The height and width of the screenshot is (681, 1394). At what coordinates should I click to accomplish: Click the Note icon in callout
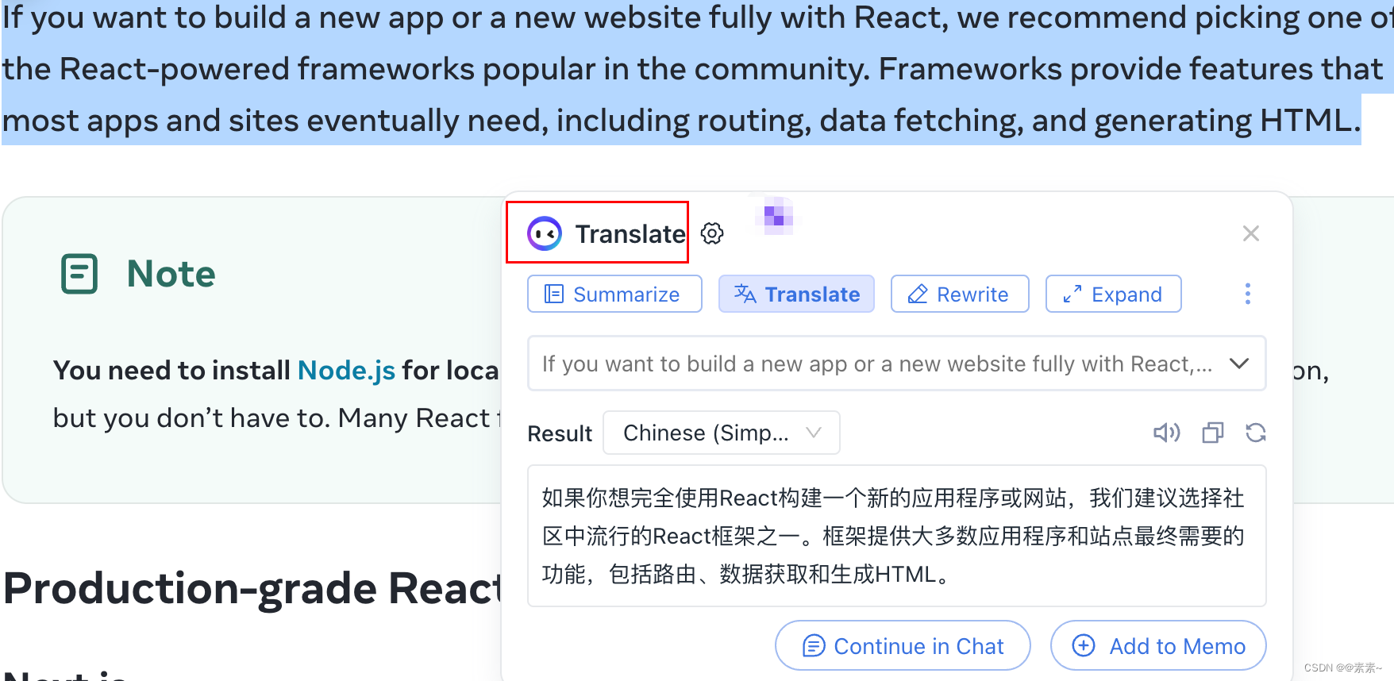(x=79, y=274)
